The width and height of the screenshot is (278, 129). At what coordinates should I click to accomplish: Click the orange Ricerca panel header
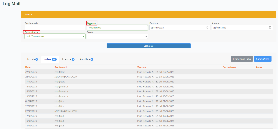tap(147, 14)
